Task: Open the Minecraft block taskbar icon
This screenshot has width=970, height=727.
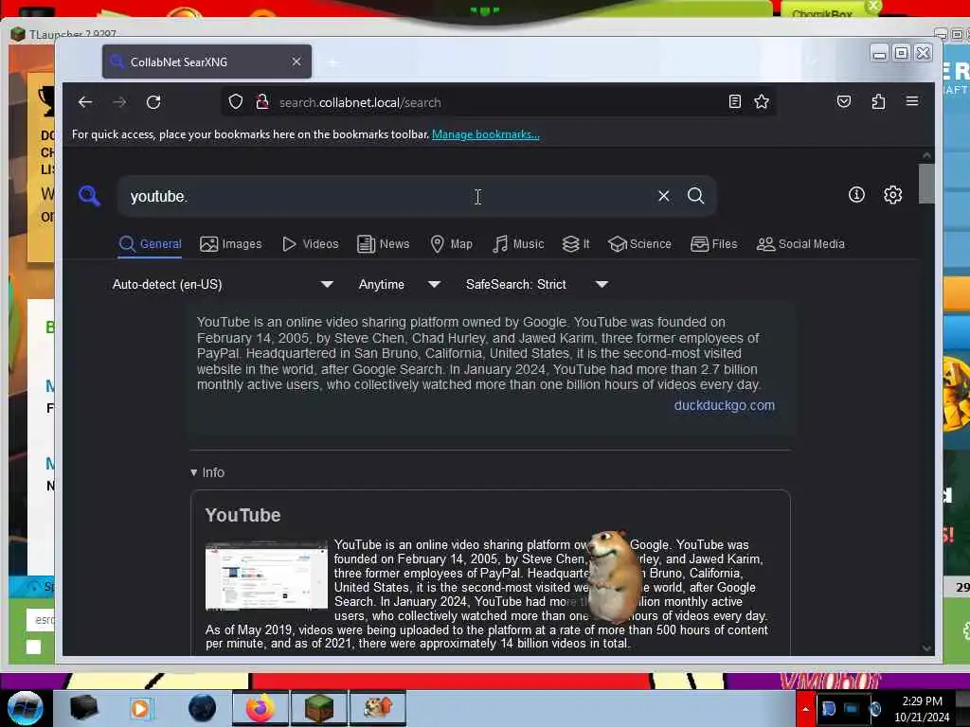Action: pyautogui.click(x=318, y=708)
